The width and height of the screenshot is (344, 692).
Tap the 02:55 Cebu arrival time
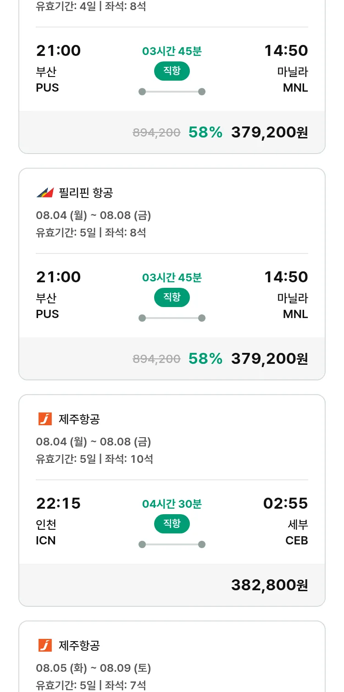click(x=285, y=503)
